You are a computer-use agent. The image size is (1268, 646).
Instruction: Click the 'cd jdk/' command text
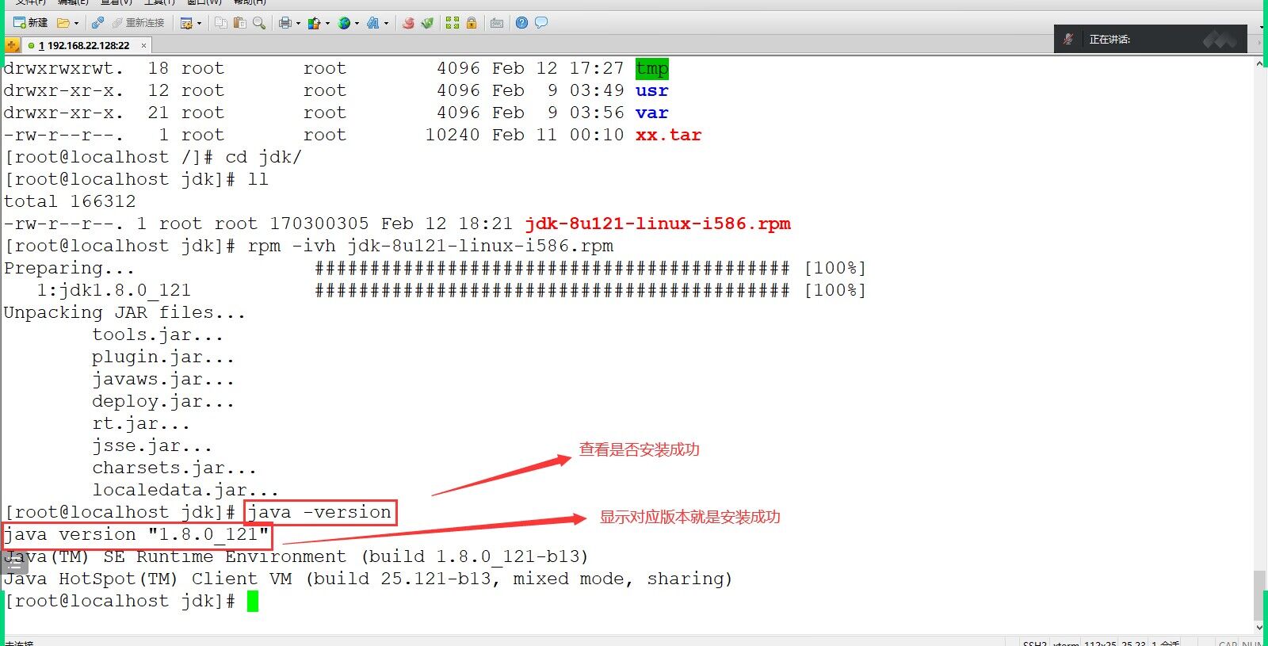264,158
